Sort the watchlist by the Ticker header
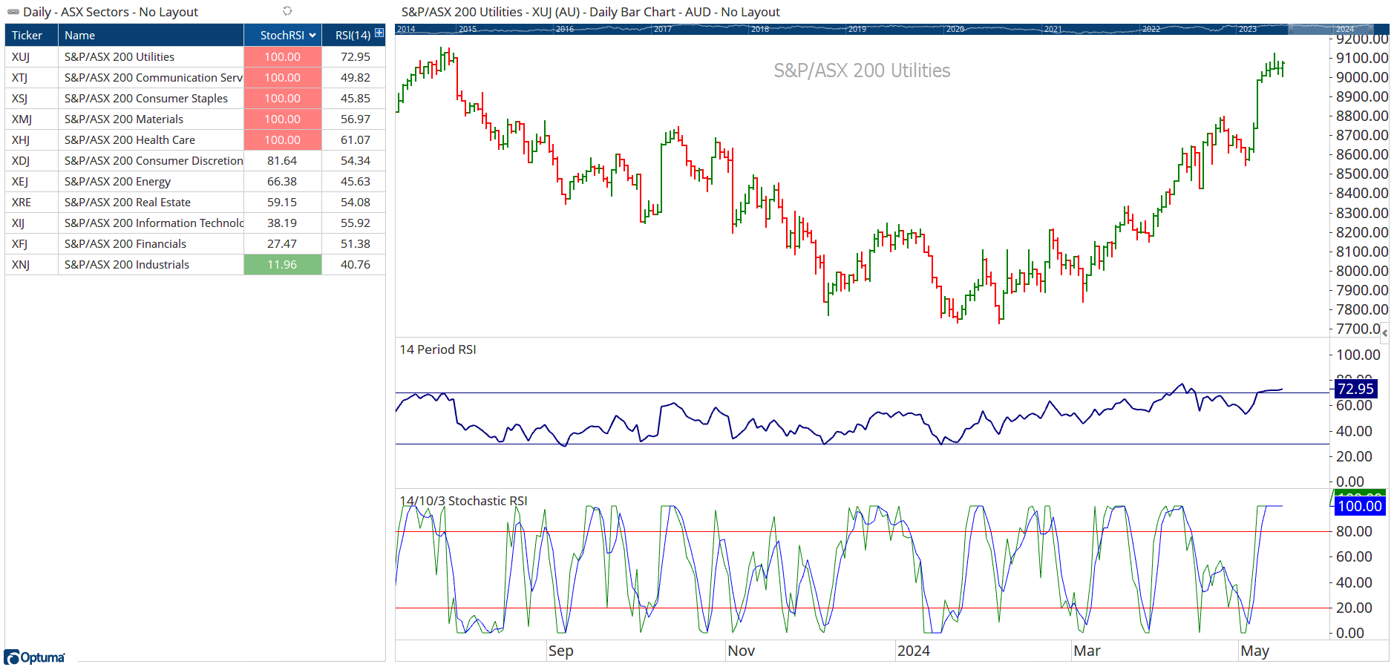1394x667 pixels. 32,35
